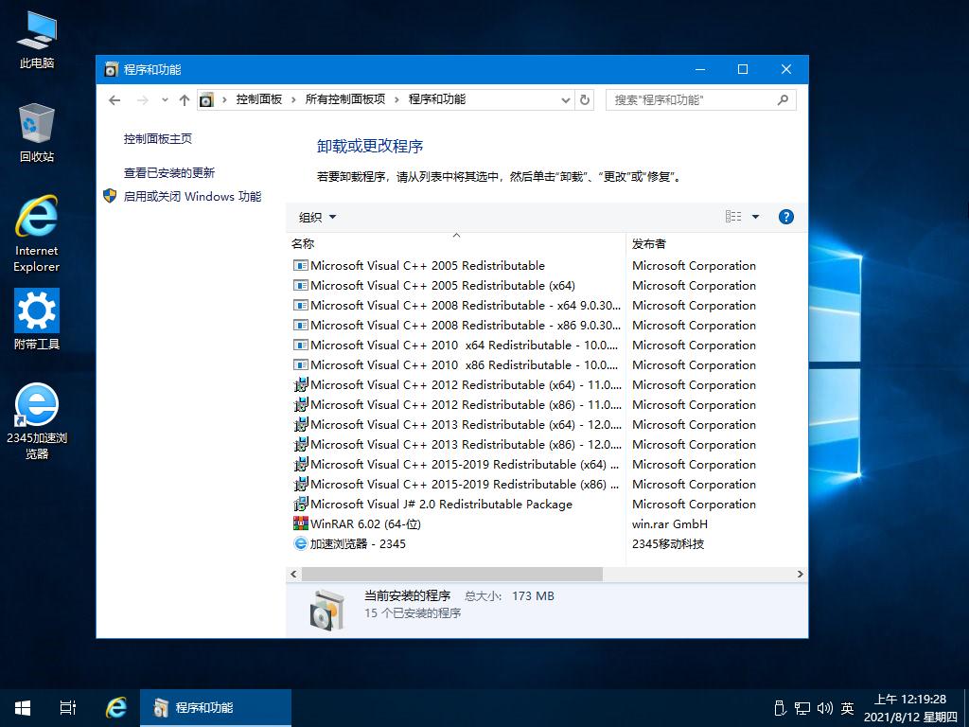Click the WinRAR program icon in list

300,523
